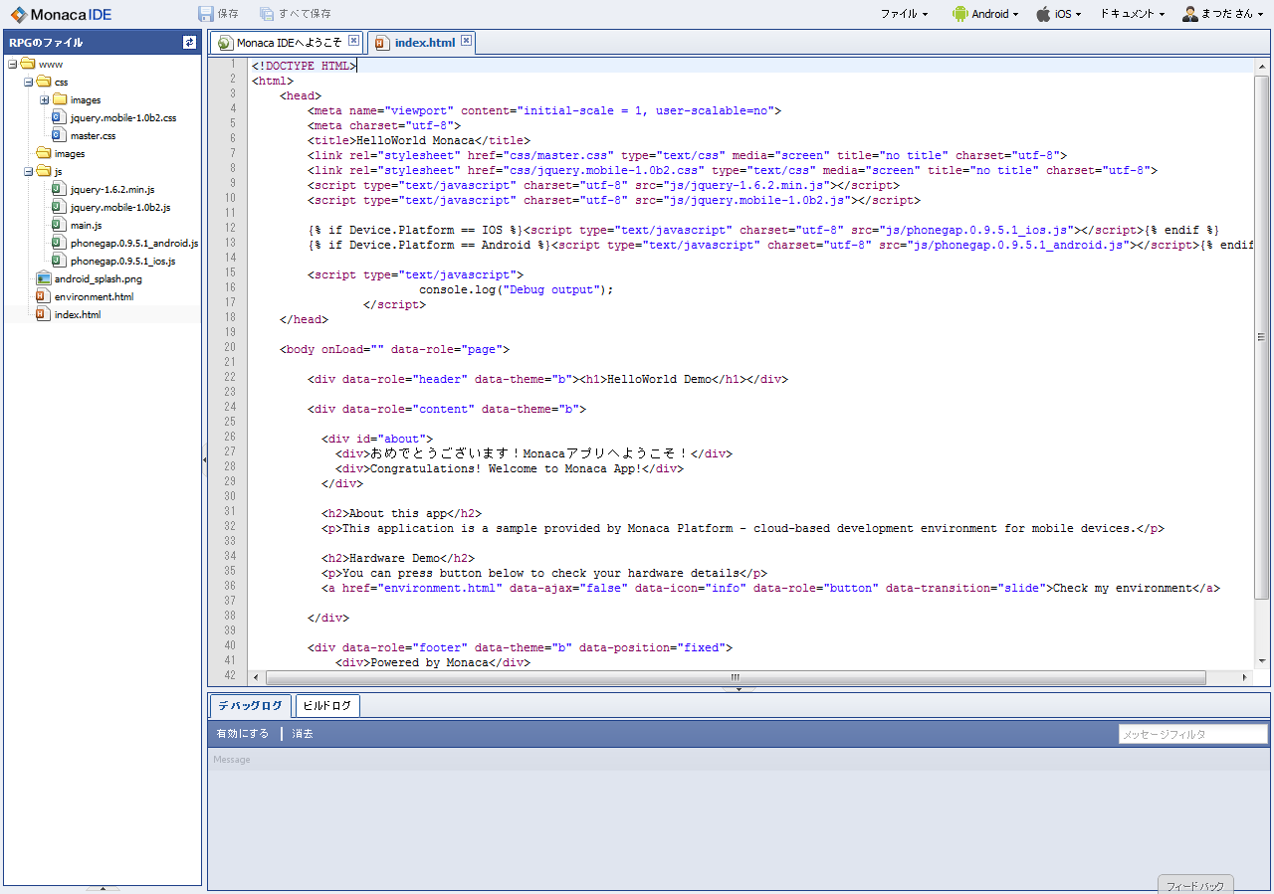The image size is (1274, 894).
Task: Click the Android robot icon
Action: tap(959, 14)
